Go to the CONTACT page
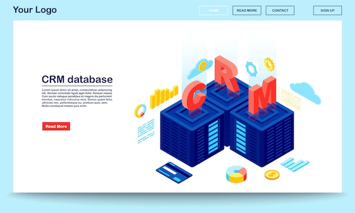Viewport: 355px width, 213px height. pyautogui.click(x=280, y=10)
